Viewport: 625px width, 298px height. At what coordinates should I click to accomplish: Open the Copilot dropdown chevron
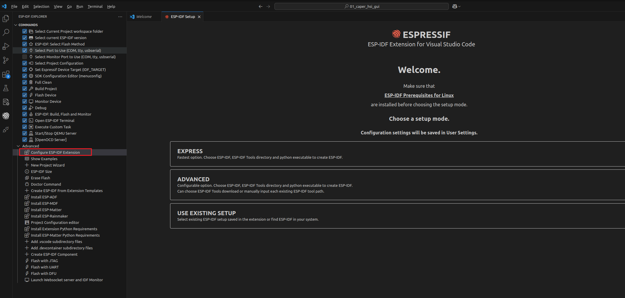click(459, 6)
